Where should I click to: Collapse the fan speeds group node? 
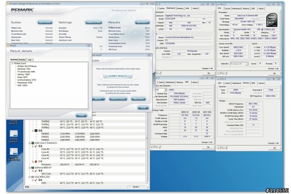click(x=33, y=131)
